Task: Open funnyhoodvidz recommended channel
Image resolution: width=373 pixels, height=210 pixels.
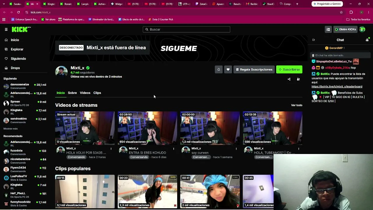Action: [x=25, y=204]
